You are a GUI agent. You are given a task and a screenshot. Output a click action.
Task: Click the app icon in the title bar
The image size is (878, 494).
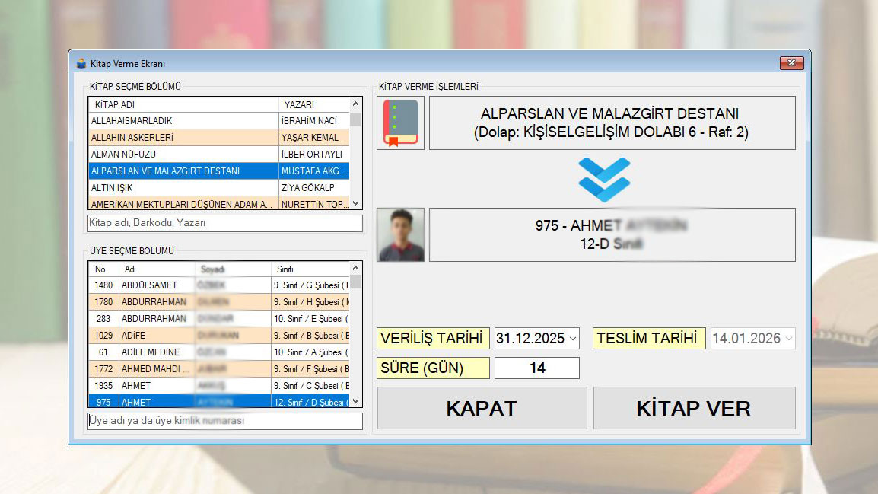pyautogui.click(x=81, y=64)
